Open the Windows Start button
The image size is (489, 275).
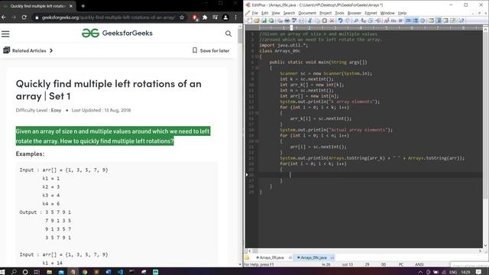point(3,272)
